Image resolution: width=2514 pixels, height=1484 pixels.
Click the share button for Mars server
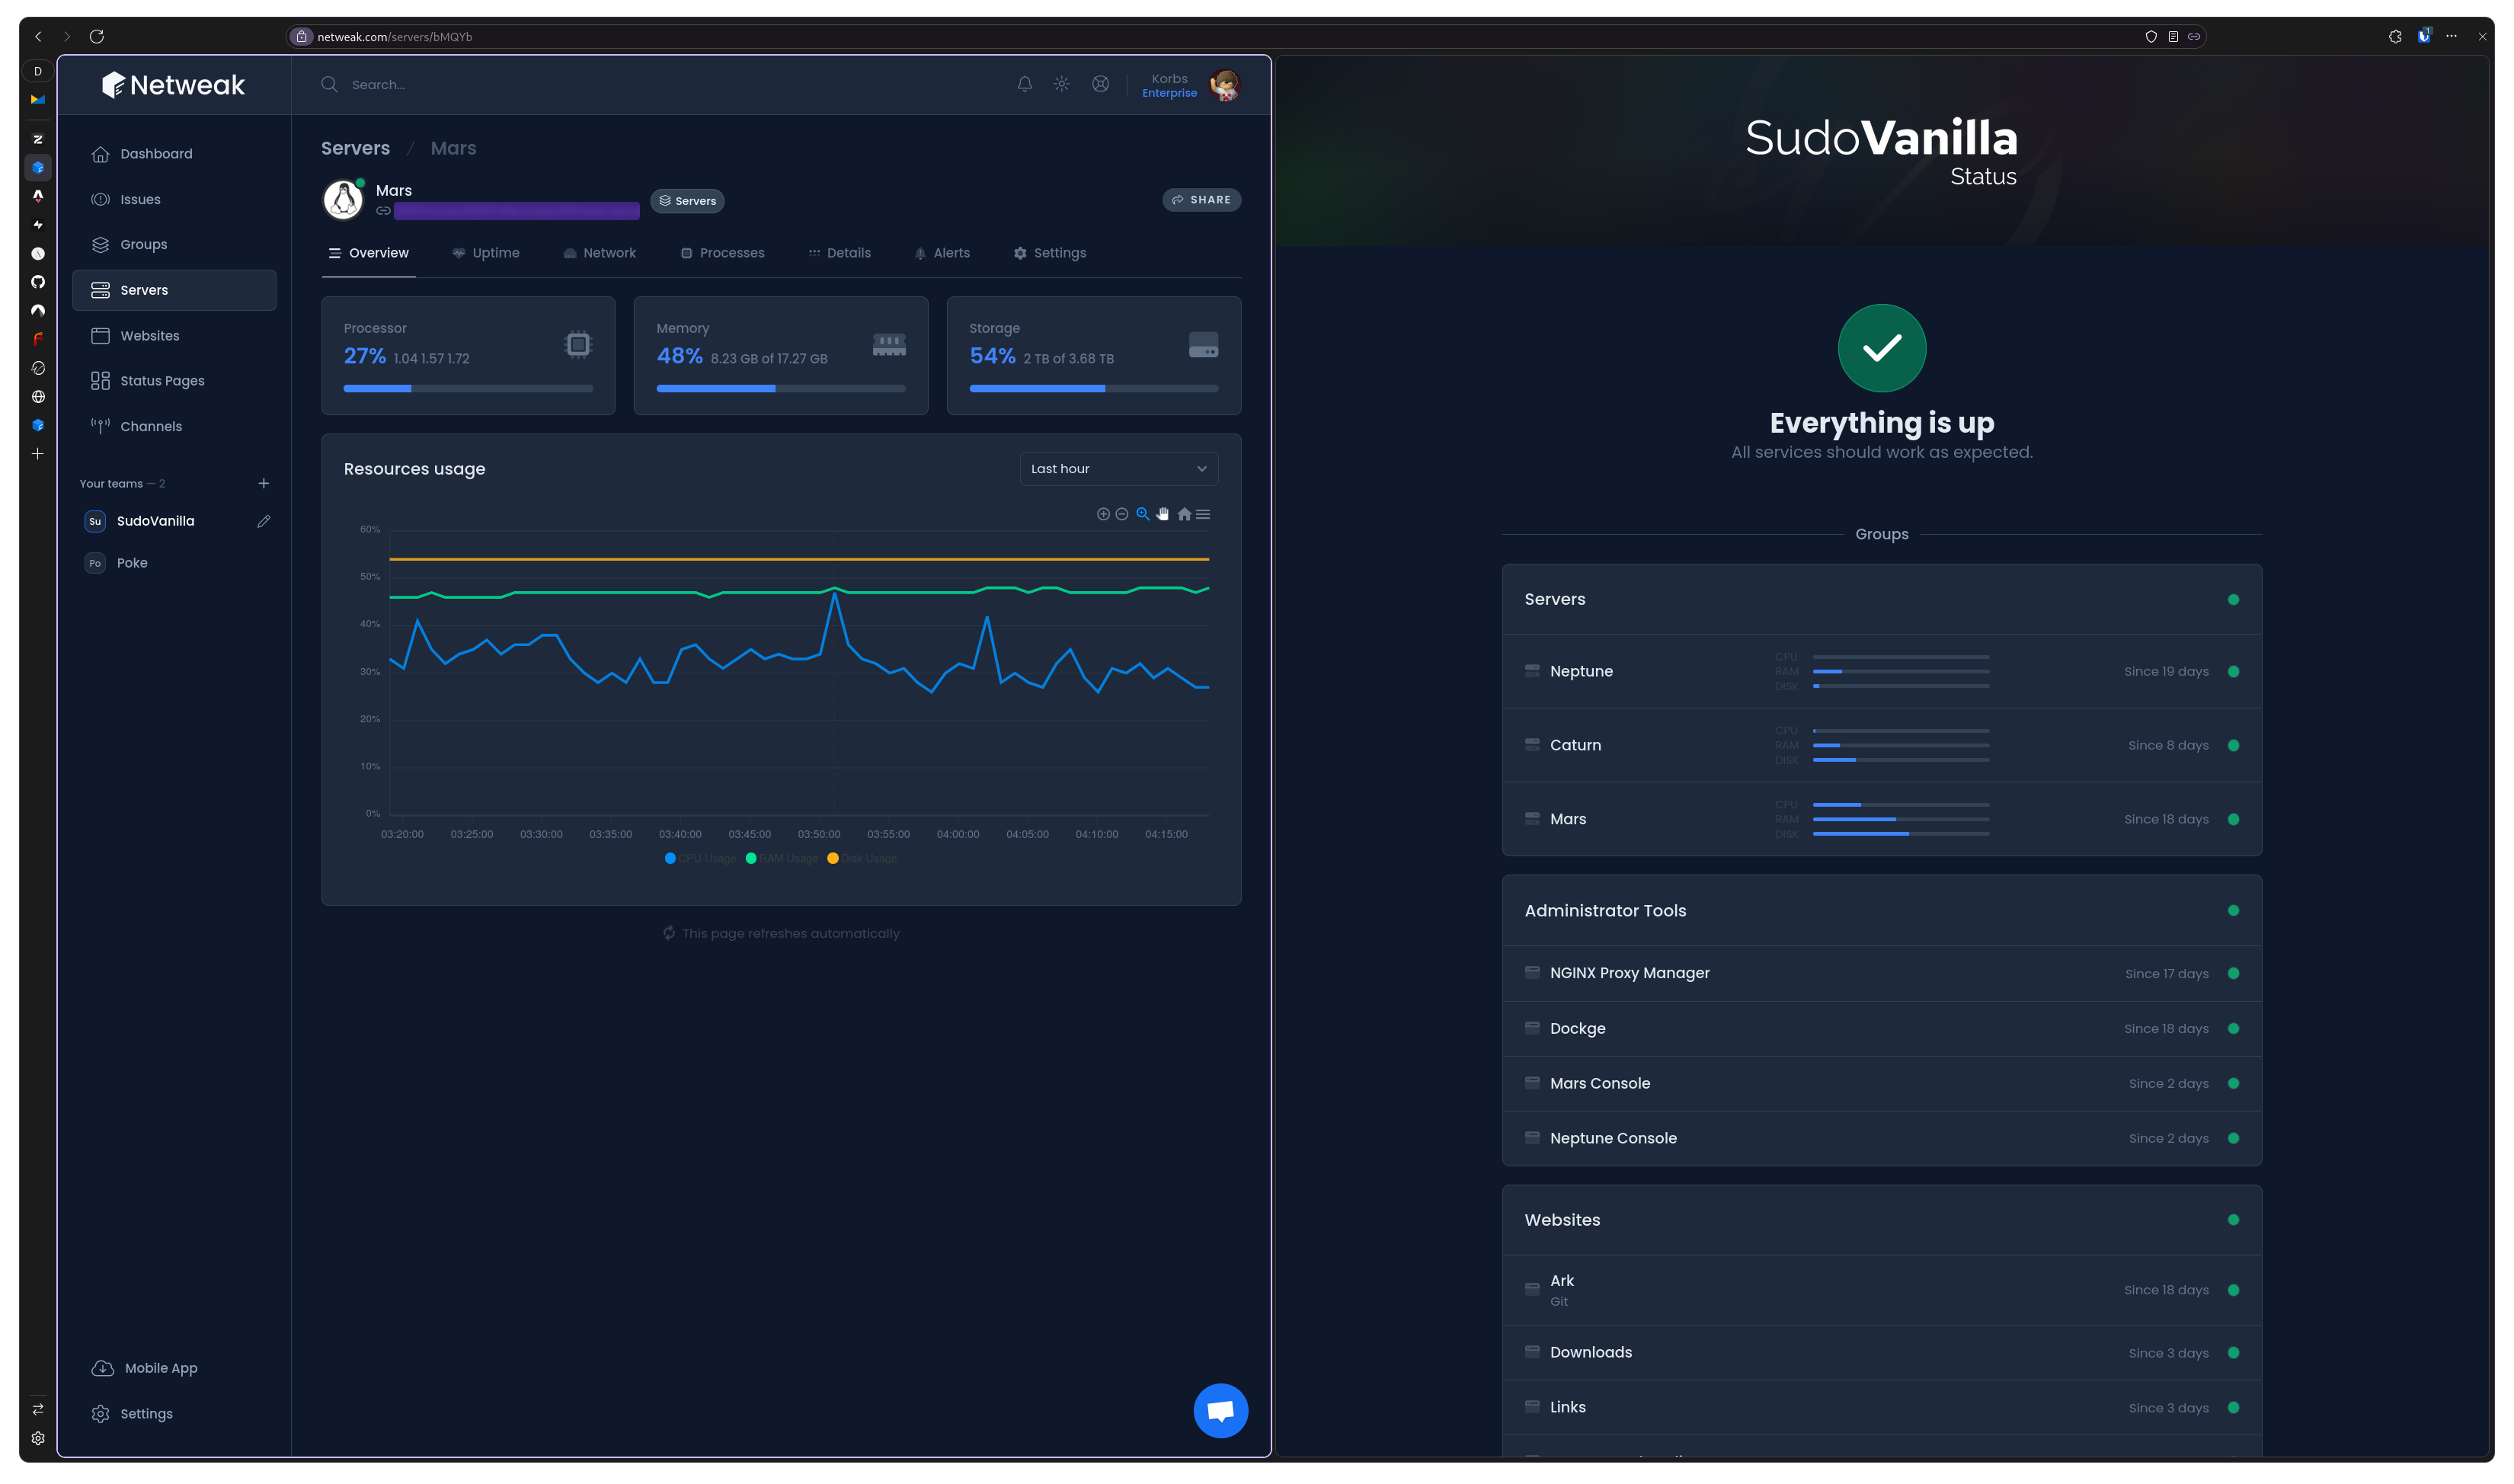[x=1203, y=200]
